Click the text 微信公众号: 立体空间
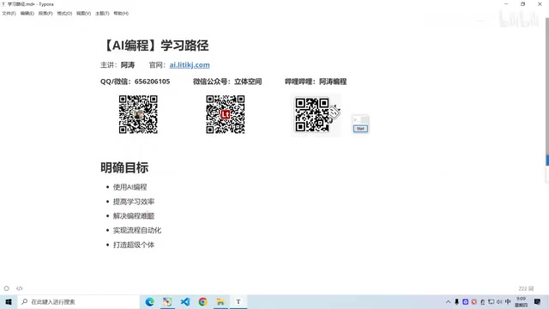Image resolution: width=549 pixels, height=309 pixels. tap(227, 82)
